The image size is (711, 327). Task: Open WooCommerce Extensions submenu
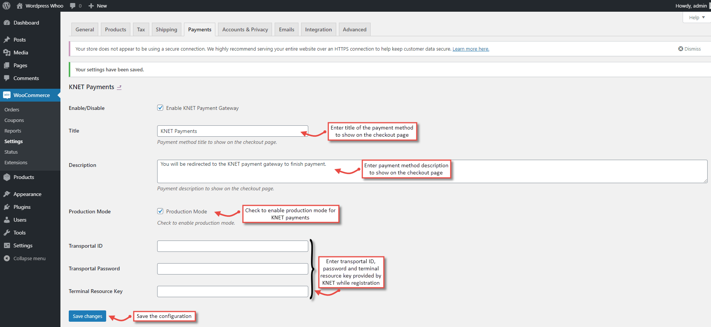tap(16, 162)
